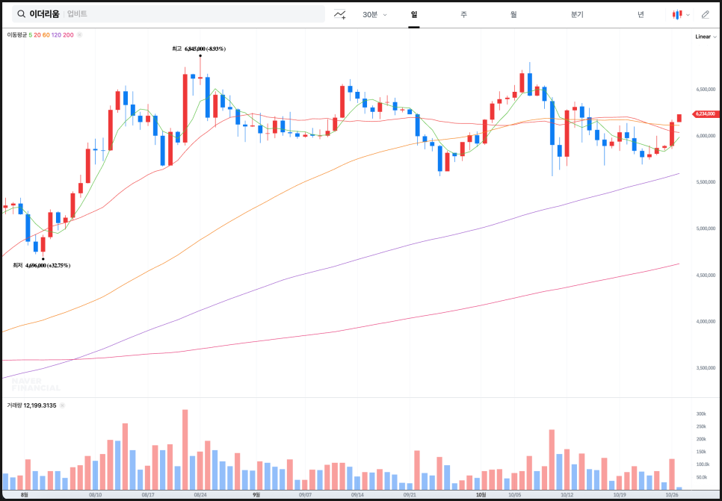Open the Linear scale dropdown

(705, 36)
